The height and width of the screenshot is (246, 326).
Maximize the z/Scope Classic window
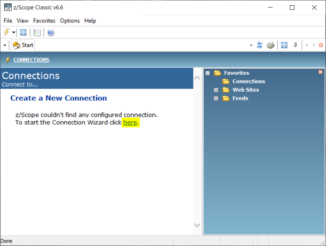(x=292, y=8)
